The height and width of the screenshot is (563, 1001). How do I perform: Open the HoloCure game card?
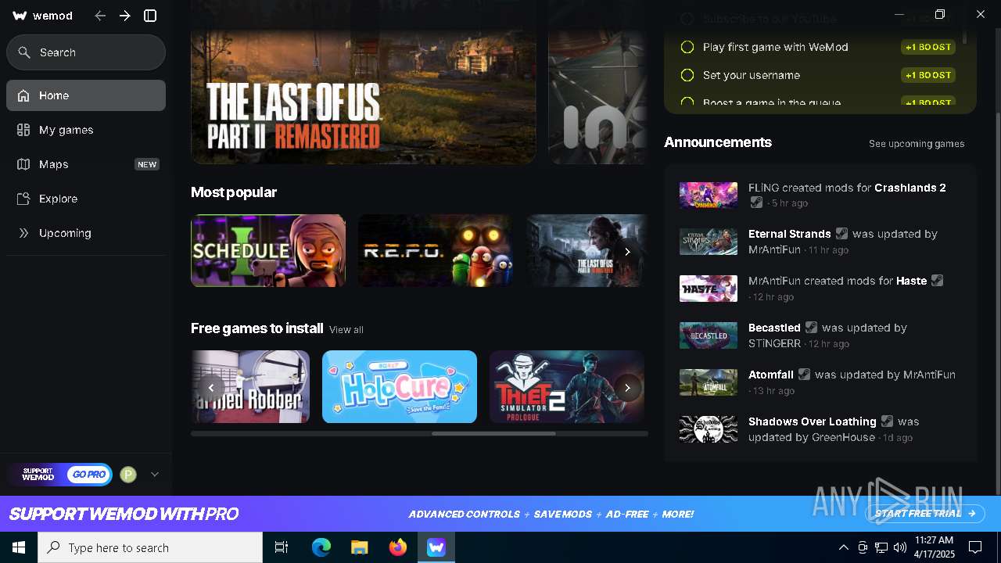pos(400,386)
